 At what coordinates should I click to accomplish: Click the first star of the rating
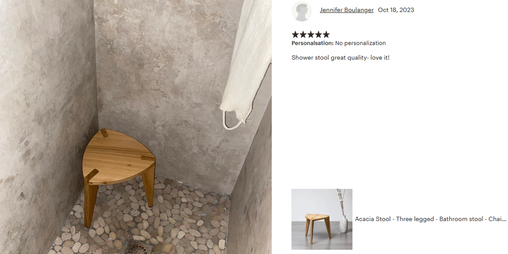[295, 34]
